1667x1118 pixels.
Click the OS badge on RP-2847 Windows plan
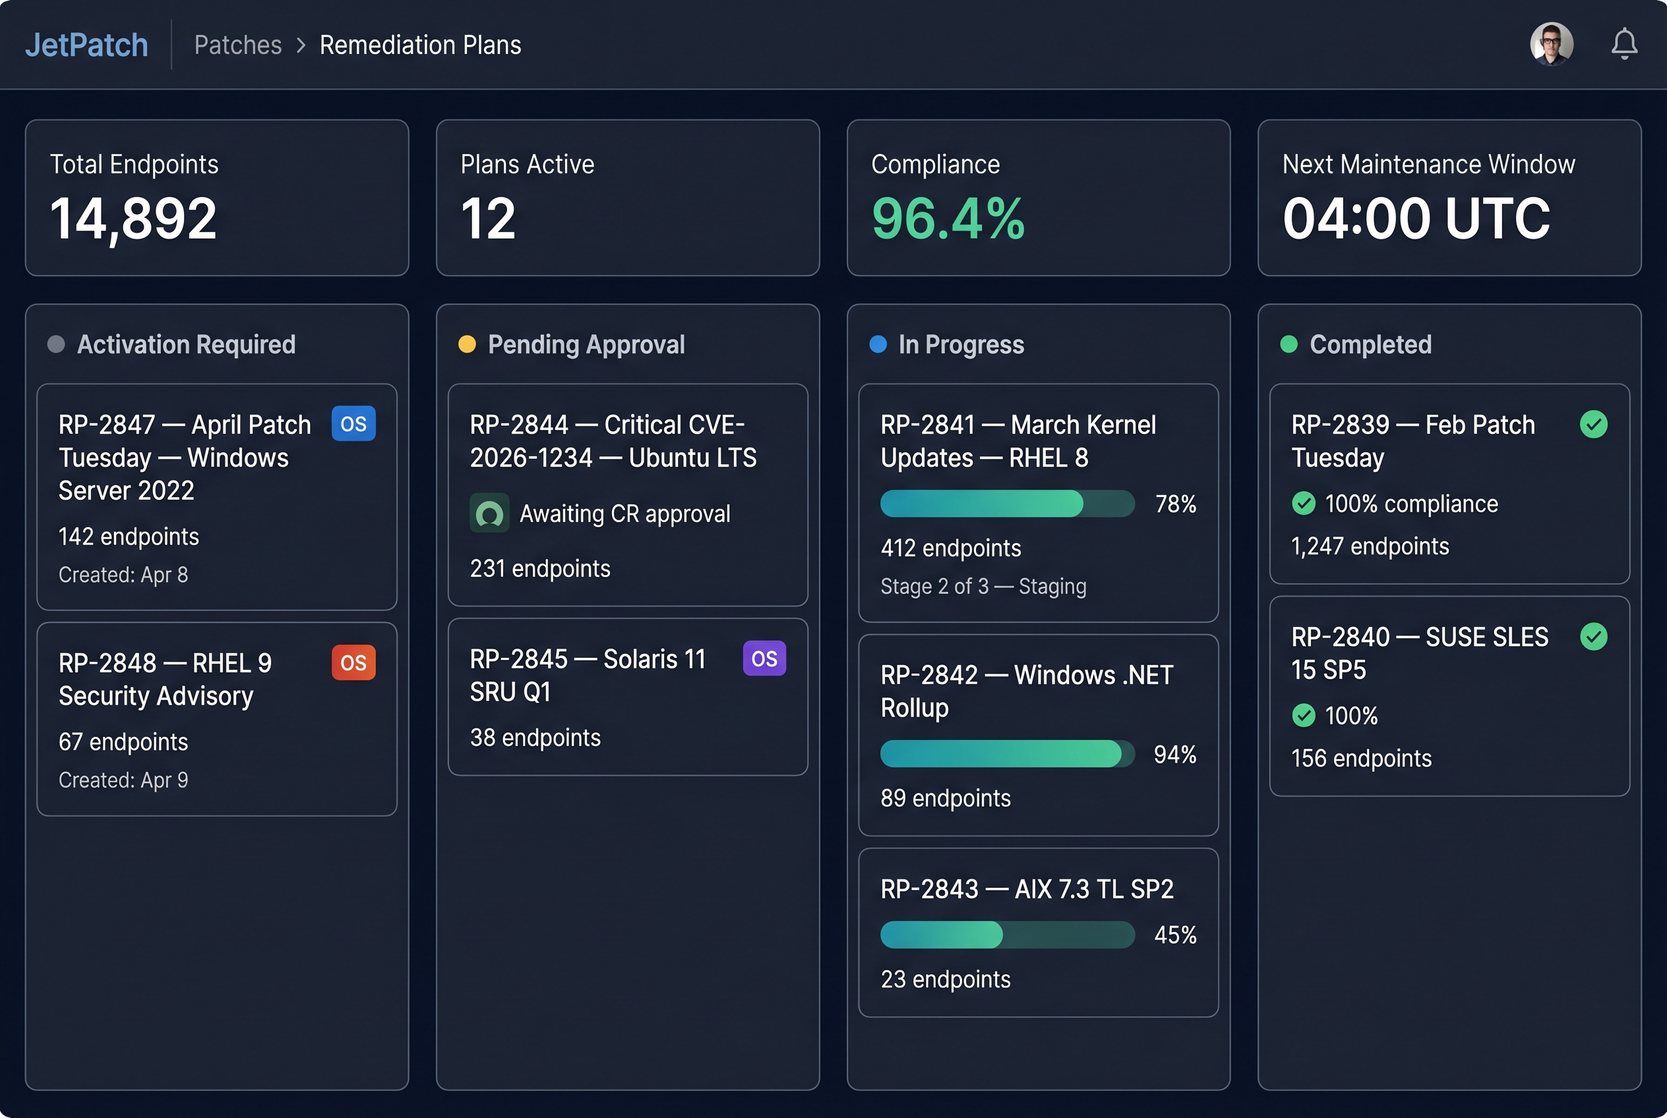[353, 423]
